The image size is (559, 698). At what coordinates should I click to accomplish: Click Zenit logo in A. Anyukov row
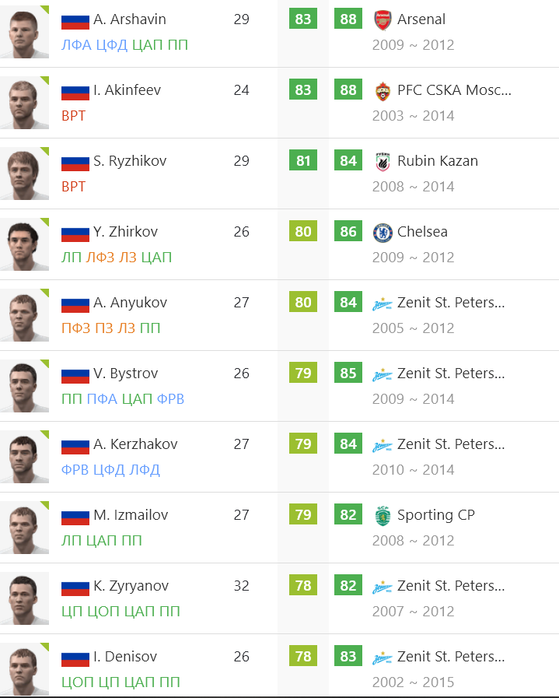(383, 303)
